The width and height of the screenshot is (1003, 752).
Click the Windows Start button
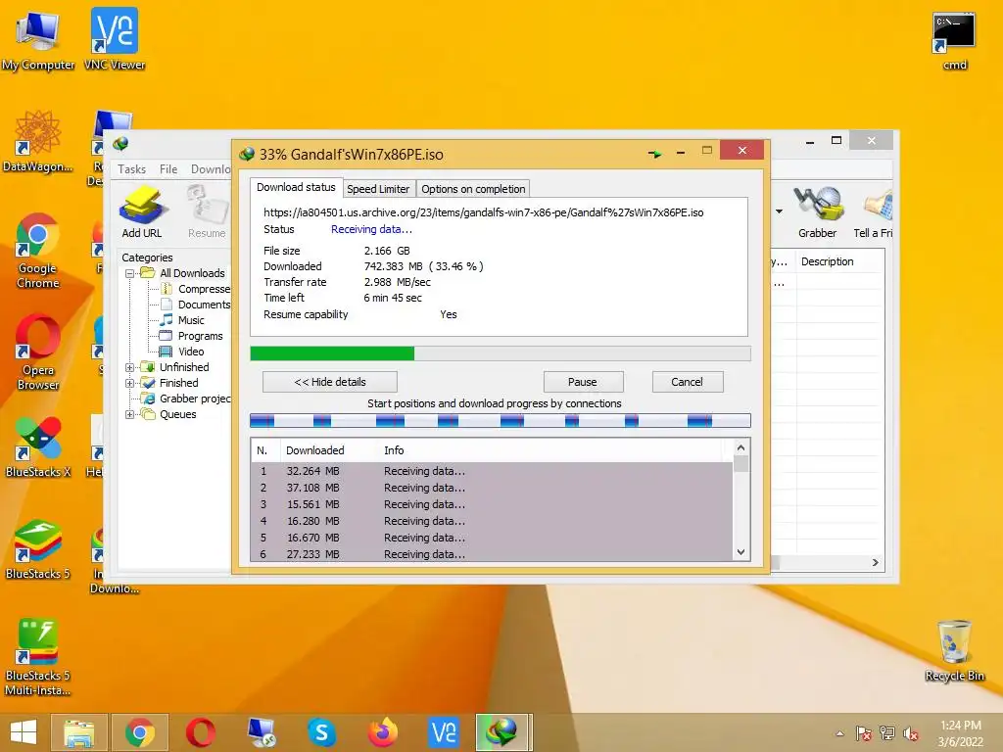pyautogui.click(x=24, y=732)
